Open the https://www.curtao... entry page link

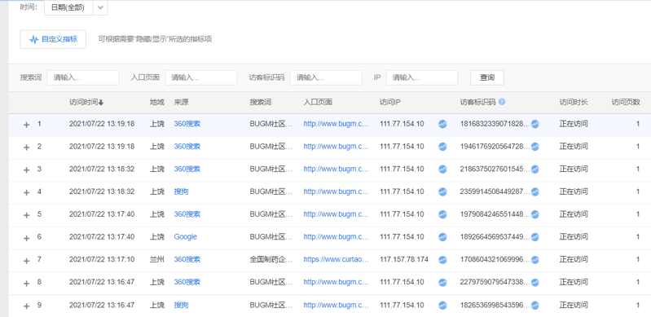point(336,259)
